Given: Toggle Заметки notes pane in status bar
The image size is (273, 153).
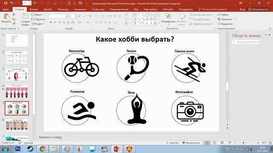Looking at the screenshot, I should (x=172, y=143).
